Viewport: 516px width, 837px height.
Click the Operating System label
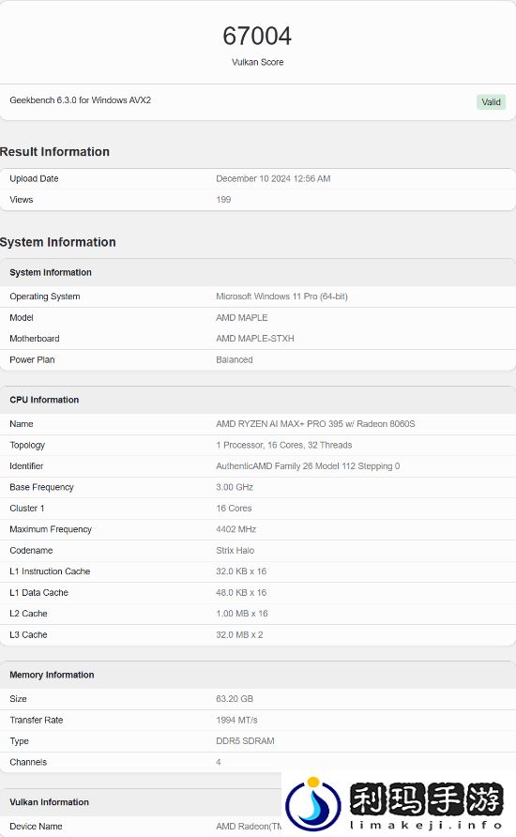tap(45, 297)
